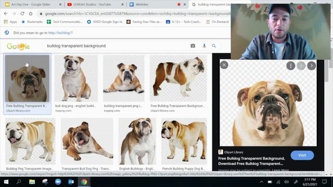This screenshot has height=187, width=333.
Task: Open the On Demand bookmark
Action: point(217,22)
